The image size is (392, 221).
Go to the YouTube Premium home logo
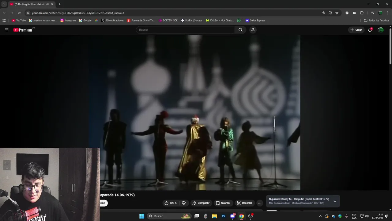(x=23, y=30)
